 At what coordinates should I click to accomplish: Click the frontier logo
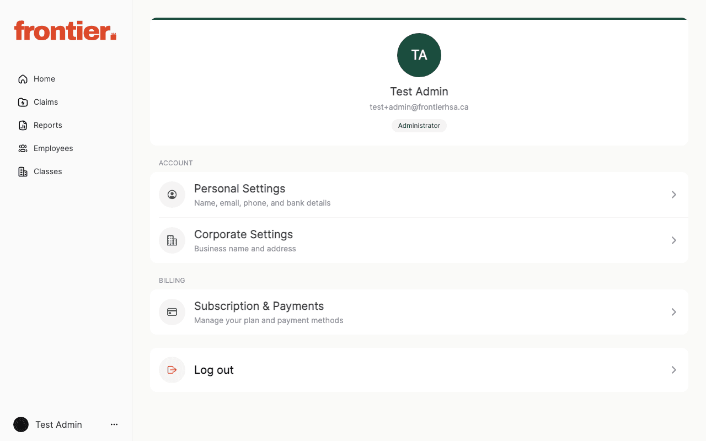[x=65, y=30]
